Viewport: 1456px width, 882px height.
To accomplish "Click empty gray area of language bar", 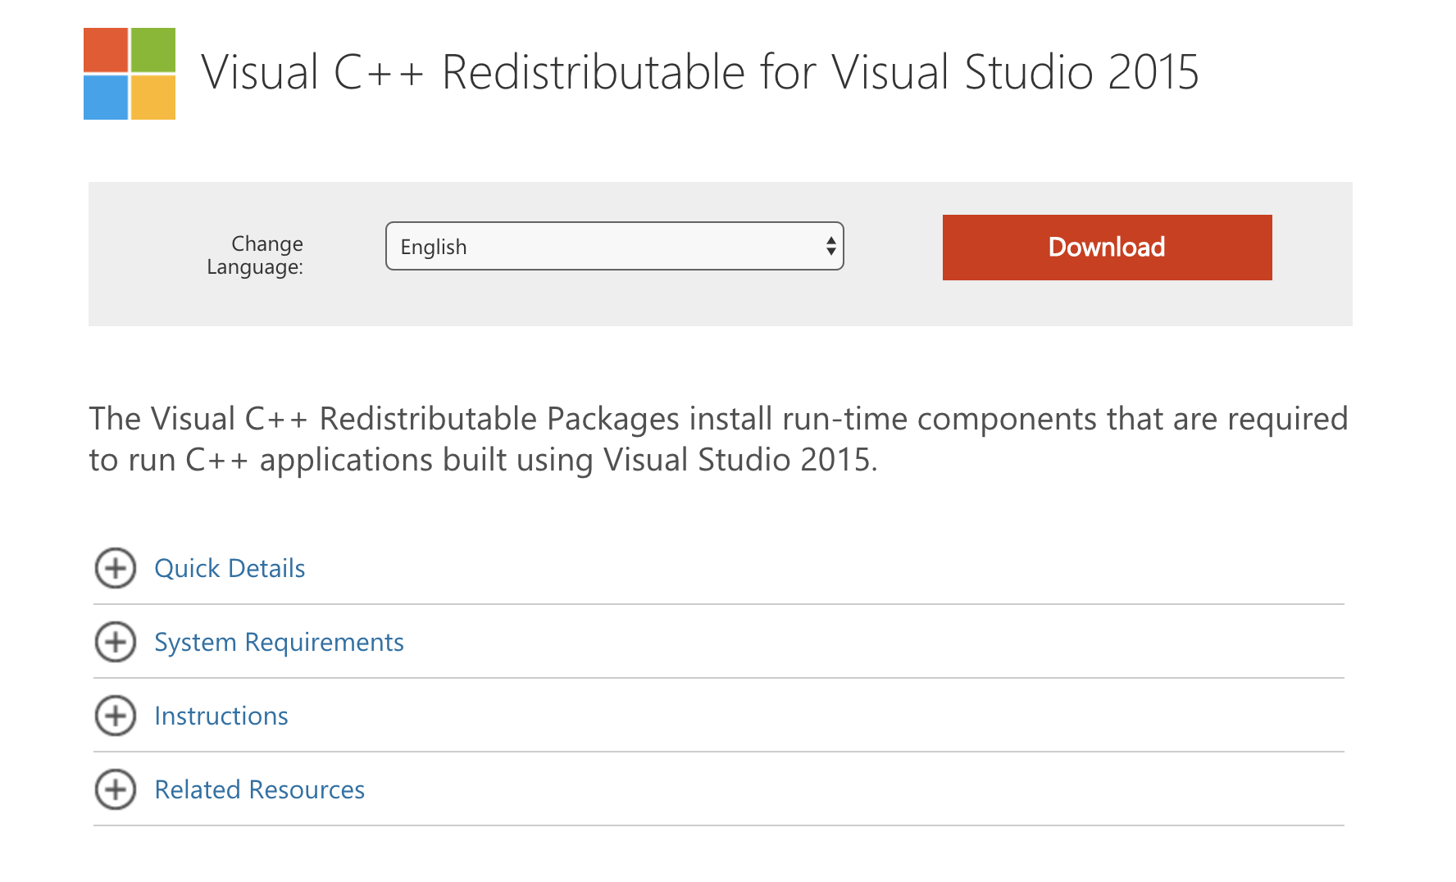I will pyautogui.click(x=894, y=303).
